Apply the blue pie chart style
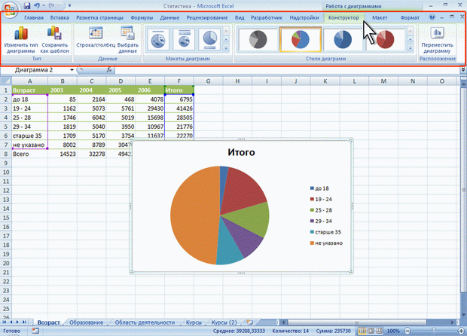Screen dimensions: 467x336 click(x=343, y=39)
